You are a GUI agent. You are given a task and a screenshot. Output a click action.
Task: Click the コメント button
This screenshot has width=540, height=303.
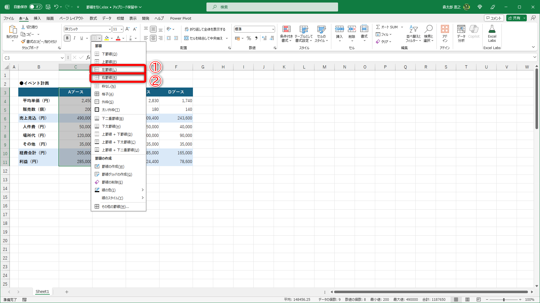tap(494, 18)
